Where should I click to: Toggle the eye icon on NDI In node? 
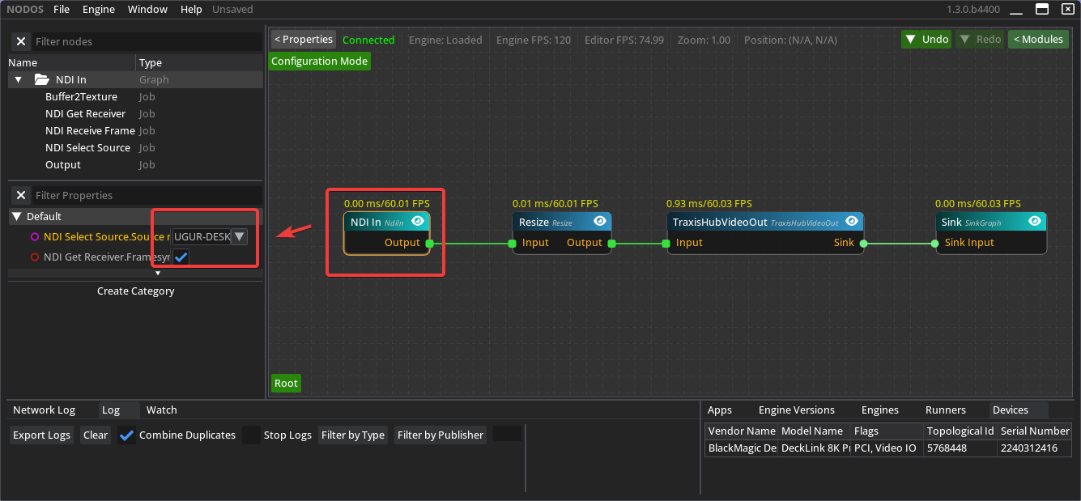418,221
